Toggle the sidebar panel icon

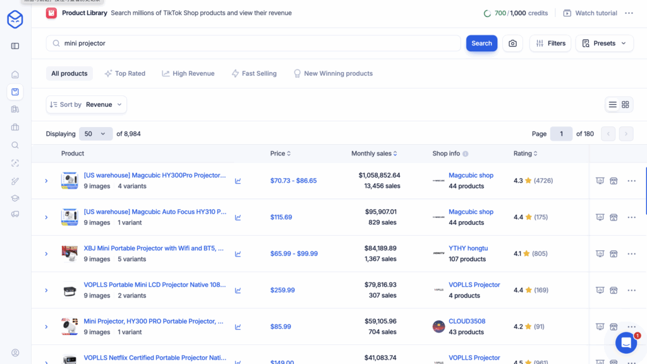15,45
